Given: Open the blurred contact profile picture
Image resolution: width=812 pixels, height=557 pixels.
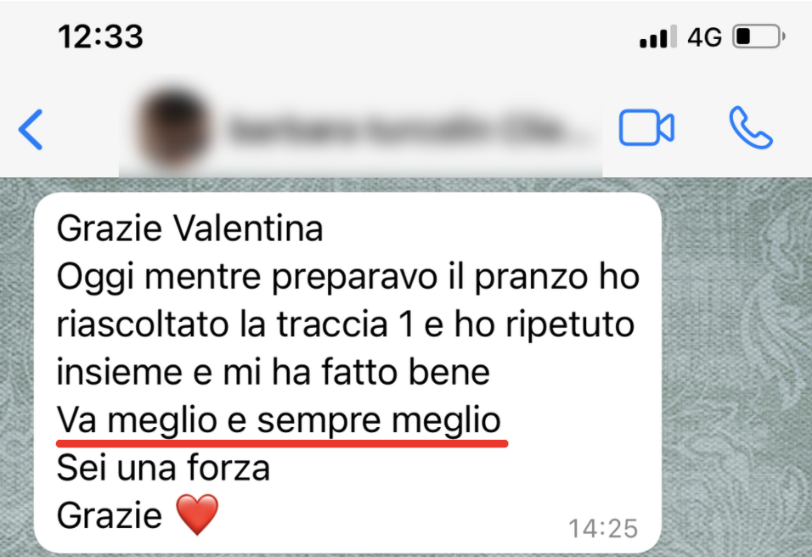Looking at the screenshot, I should click(174, 128).
